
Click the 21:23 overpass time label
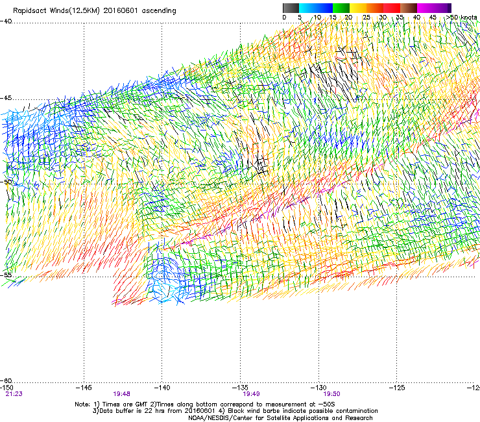click(x=14, y=394)
